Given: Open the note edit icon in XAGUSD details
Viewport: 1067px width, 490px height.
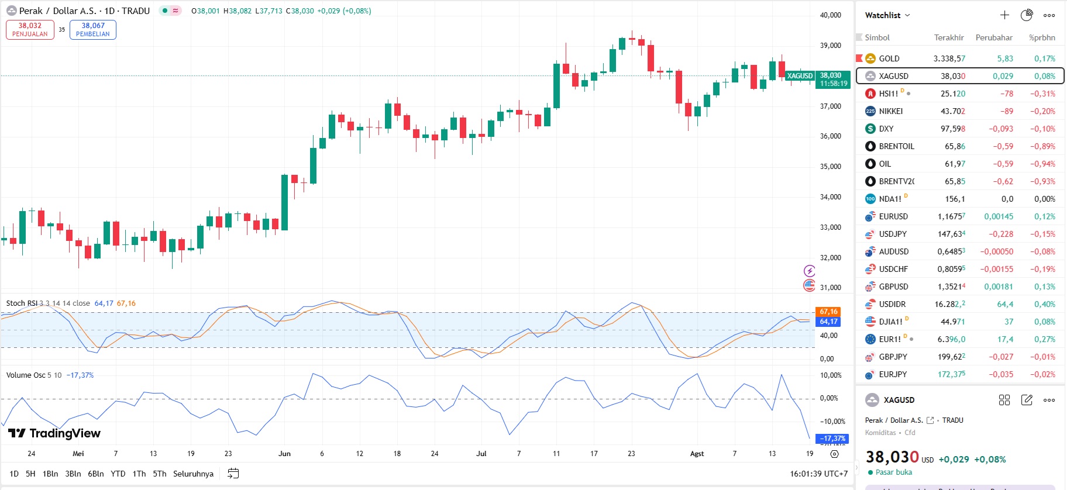Looking at the screenshot, I should 1027,400.
